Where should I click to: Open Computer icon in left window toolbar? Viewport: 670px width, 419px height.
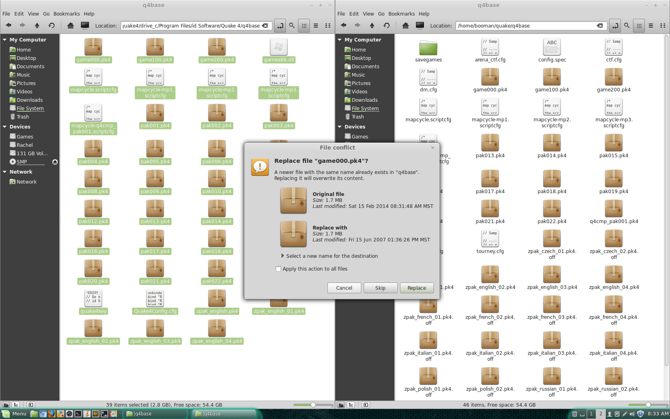click(85, 26)
